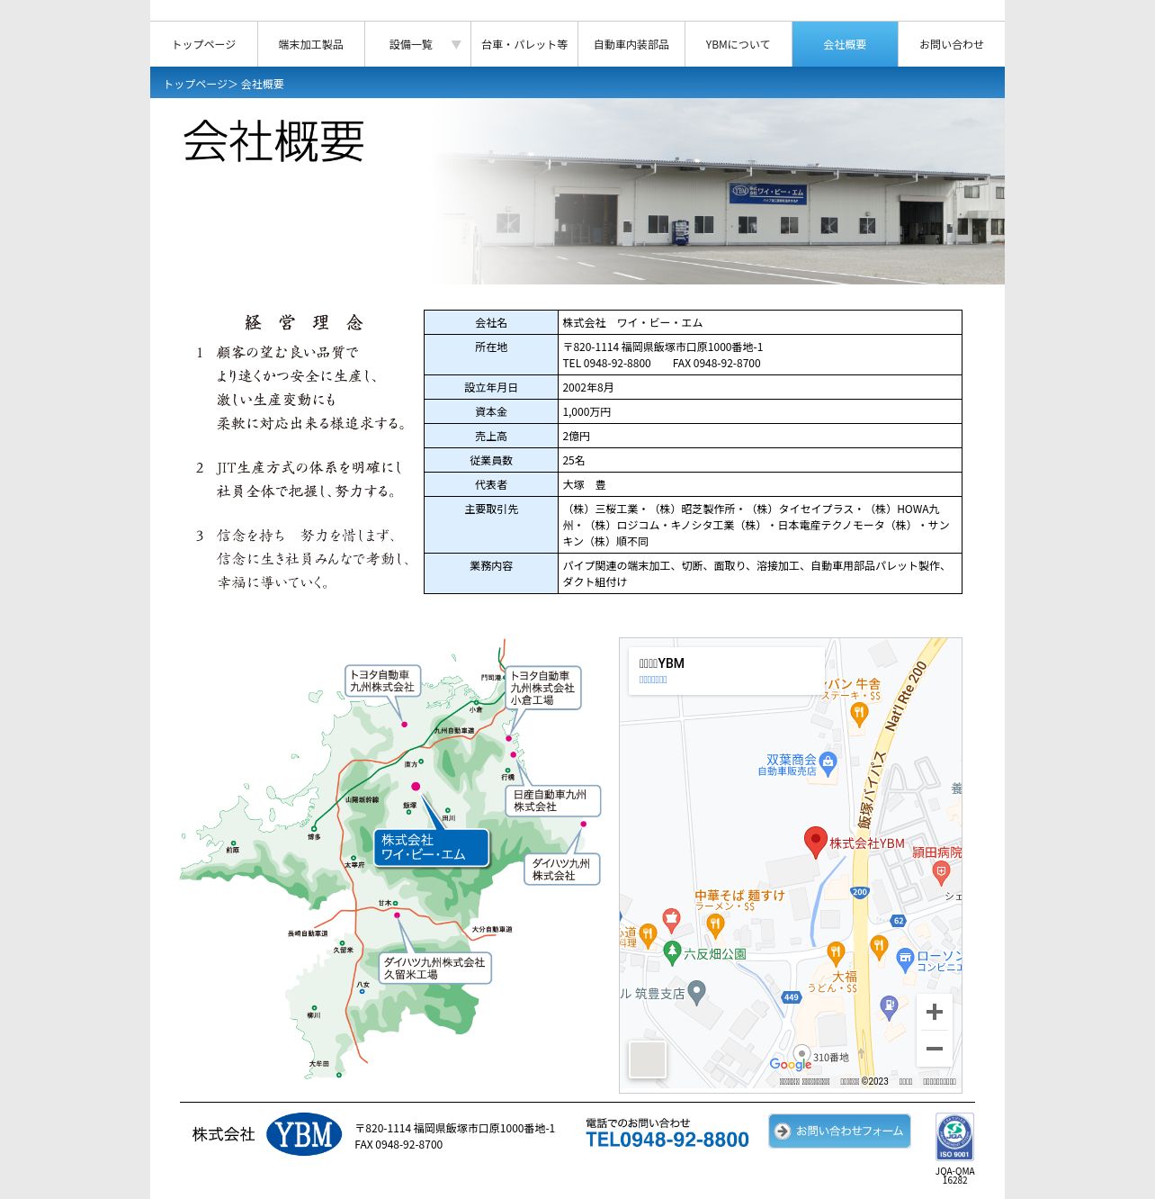
Task: Open larger map link under YBM title
Action: (653, 680)
